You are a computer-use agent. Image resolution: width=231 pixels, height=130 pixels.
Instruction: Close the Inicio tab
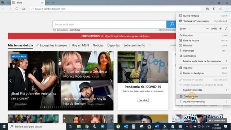point(42,3)
